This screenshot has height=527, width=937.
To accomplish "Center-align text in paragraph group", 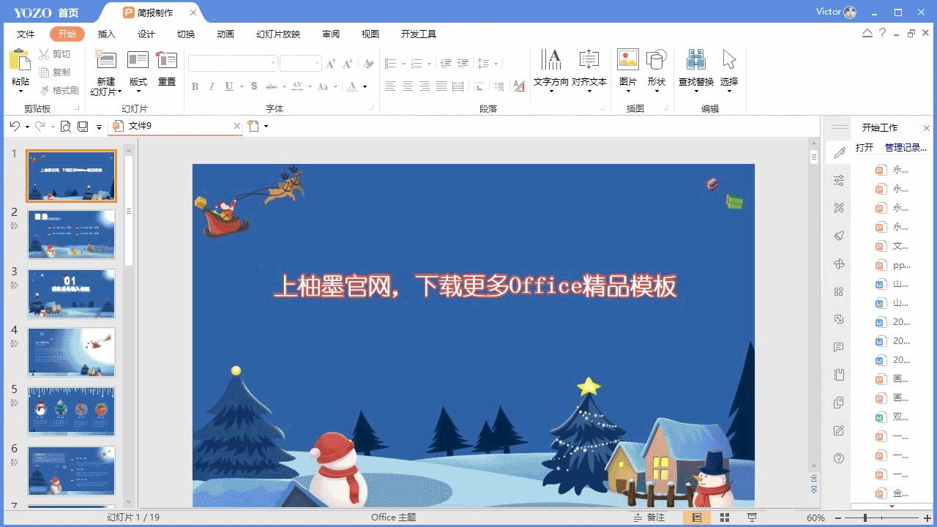I will click(407, 86).
